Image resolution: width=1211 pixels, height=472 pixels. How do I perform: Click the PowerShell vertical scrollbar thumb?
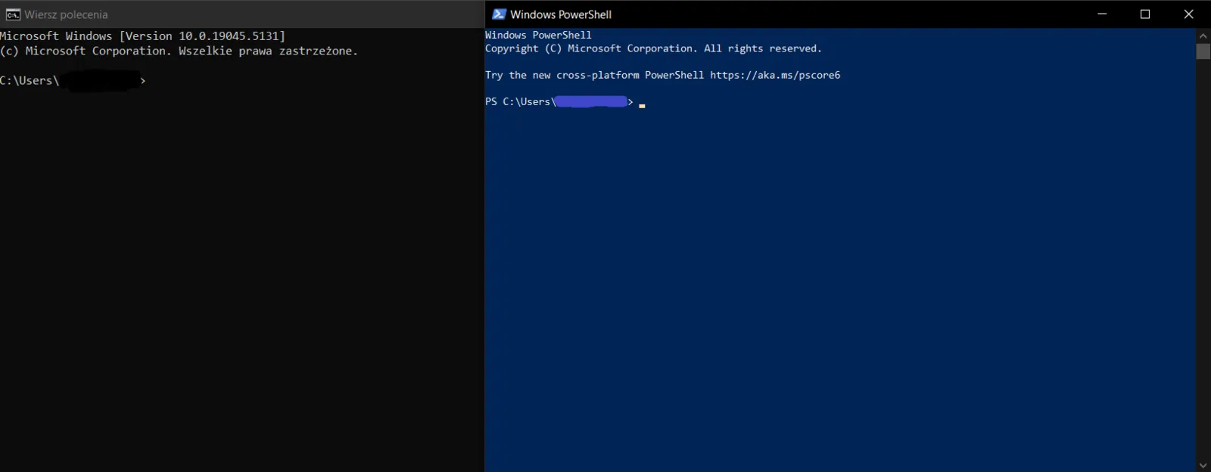click(1203, 51)
